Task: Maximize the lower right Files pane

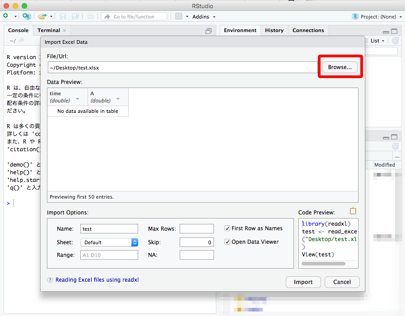Action: [394, 137]
